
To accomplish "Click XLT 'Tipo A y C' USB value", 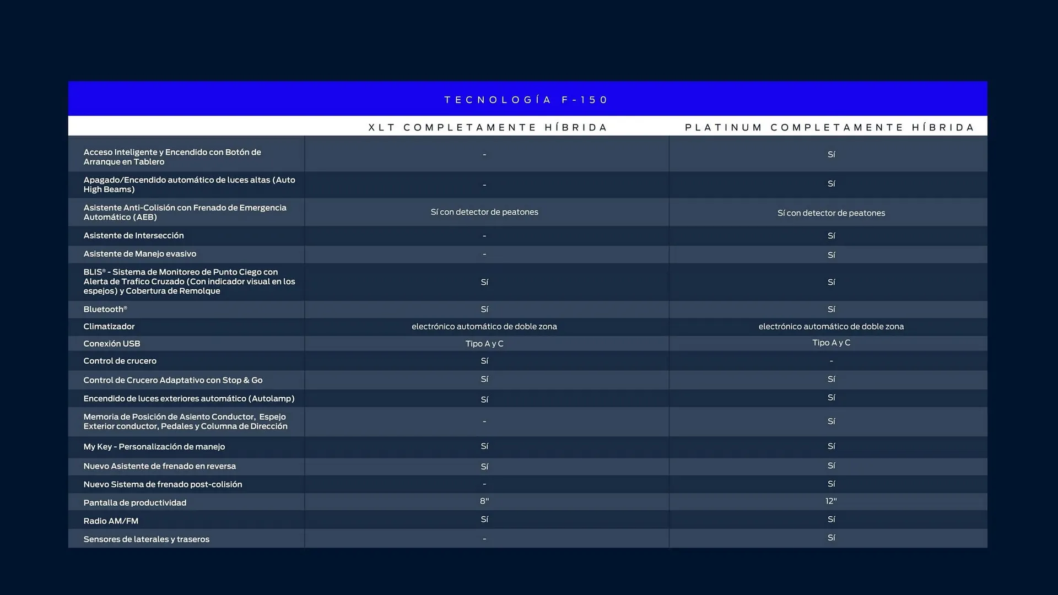I will pos(484,343).
